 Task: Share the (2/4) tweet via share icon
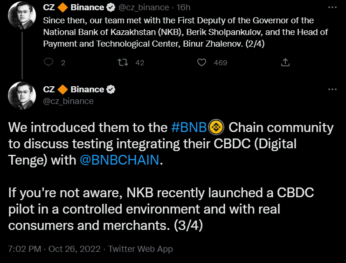click(285, 62)
